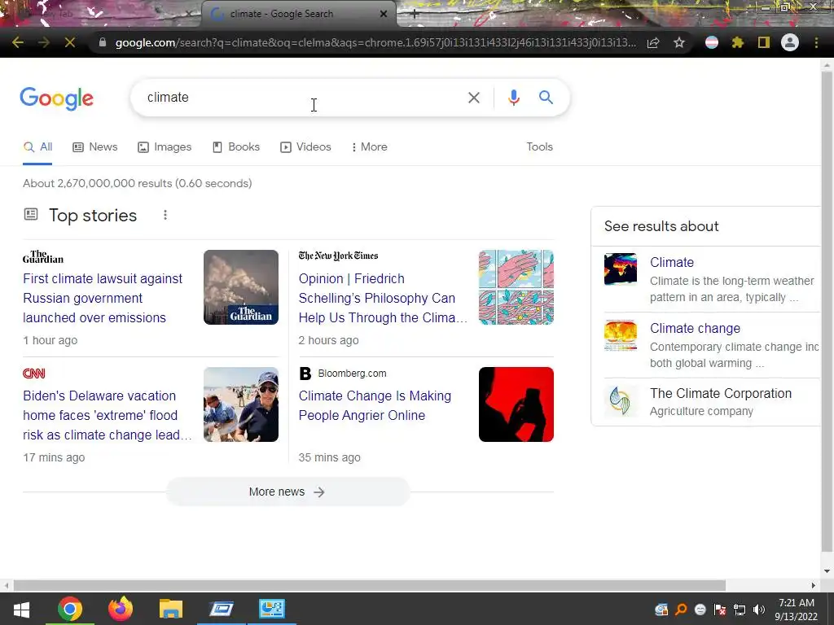Open Top stories three-dot options
The width and height of the screenshot is (834, 625).
[x=165, y=215]
